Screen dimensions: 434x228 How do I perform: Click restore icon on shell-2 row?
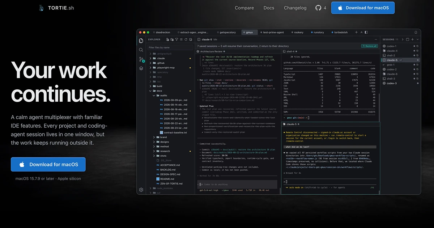[417, 55]
